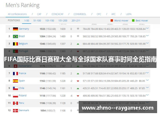Switch to the CONMEBOL tab
This screenshot has width=160, height=116.
(80, 14)
